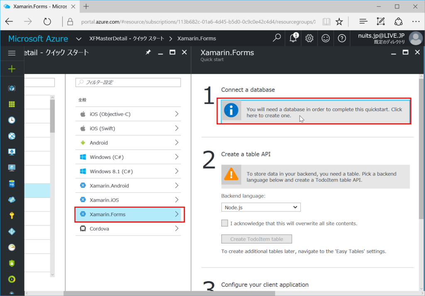The width and height of the screenshot is (425, 296).
Task: Go back in the browser
Action: click(9, 22)
